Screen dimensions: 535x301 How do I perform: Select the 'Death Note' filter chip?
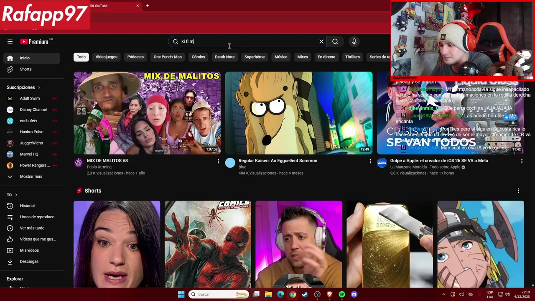point(224,57)
